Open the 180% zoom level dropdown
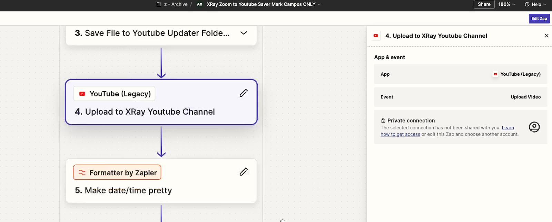Viewport: 552px width, 222px height. coord(506,4)
